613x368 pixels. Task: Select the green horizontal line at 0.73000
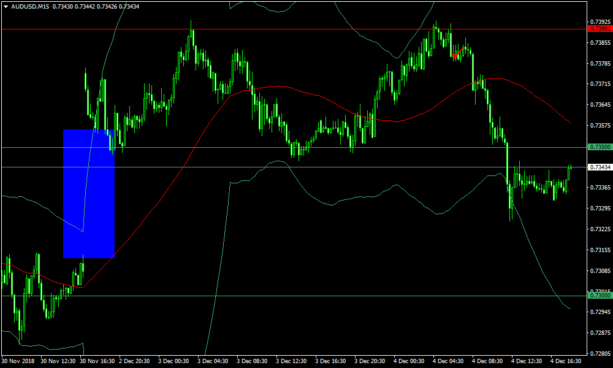[293, 296]
